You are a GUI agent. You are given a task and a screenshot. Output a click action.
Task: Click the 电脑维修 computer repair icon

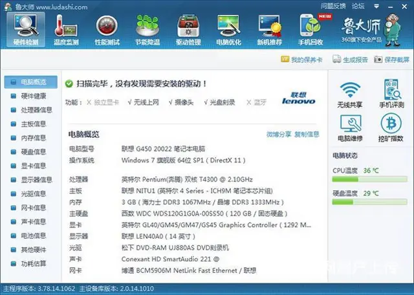351,128
